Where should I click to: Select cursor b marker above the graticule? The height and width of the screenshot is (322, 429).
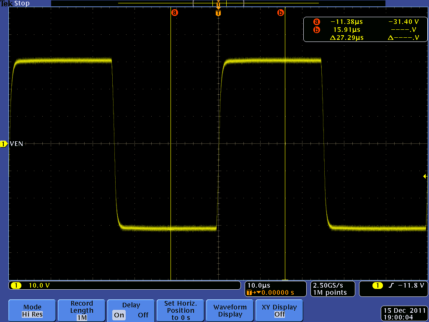pos(281,13)
